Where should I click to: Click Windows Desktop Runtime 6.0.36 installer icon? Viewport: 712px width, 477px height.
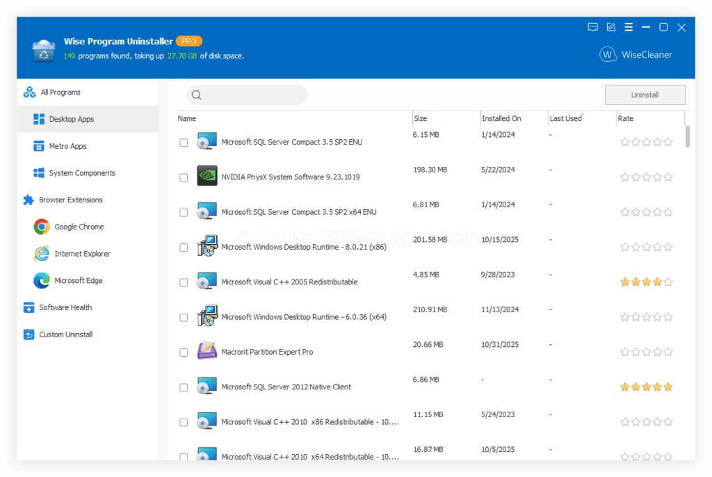[207, 316]
